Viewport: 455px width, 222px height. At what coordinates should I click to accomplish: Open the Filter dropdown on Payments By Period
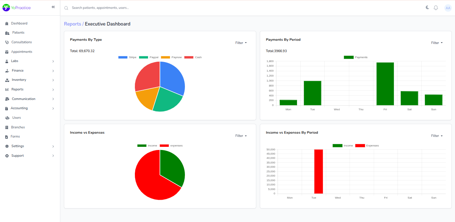pyautogui.click(x=437, y=43)
